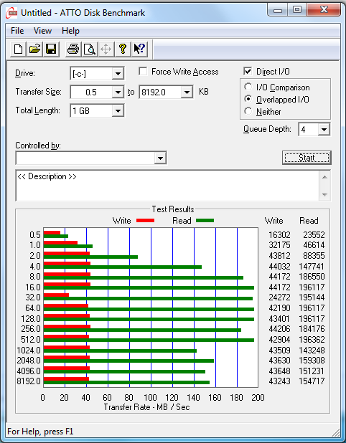The height and width of the screenshot is (443, 346).
Task: Click the write value 43243
Action: pos(279,381)
